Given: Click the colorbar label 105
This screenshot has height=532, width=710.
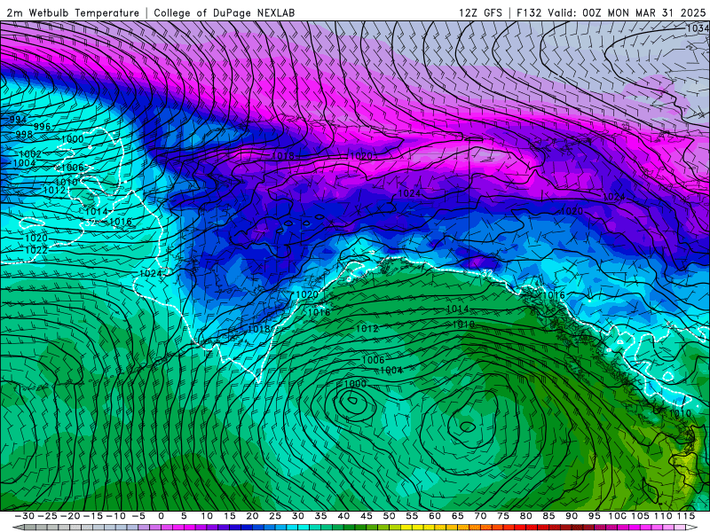Looking at the screenshot, I should click(x=640, y=516).
